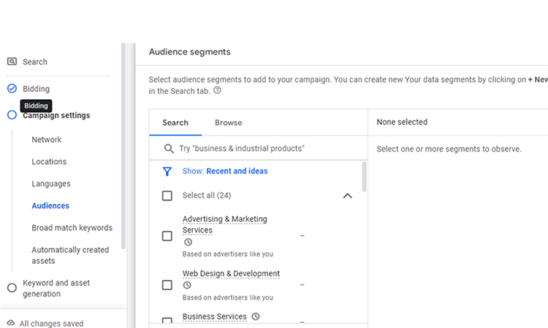Tick the Business Services checkbox
Viewport: 548px width, 328px height.
pos(167,320)
